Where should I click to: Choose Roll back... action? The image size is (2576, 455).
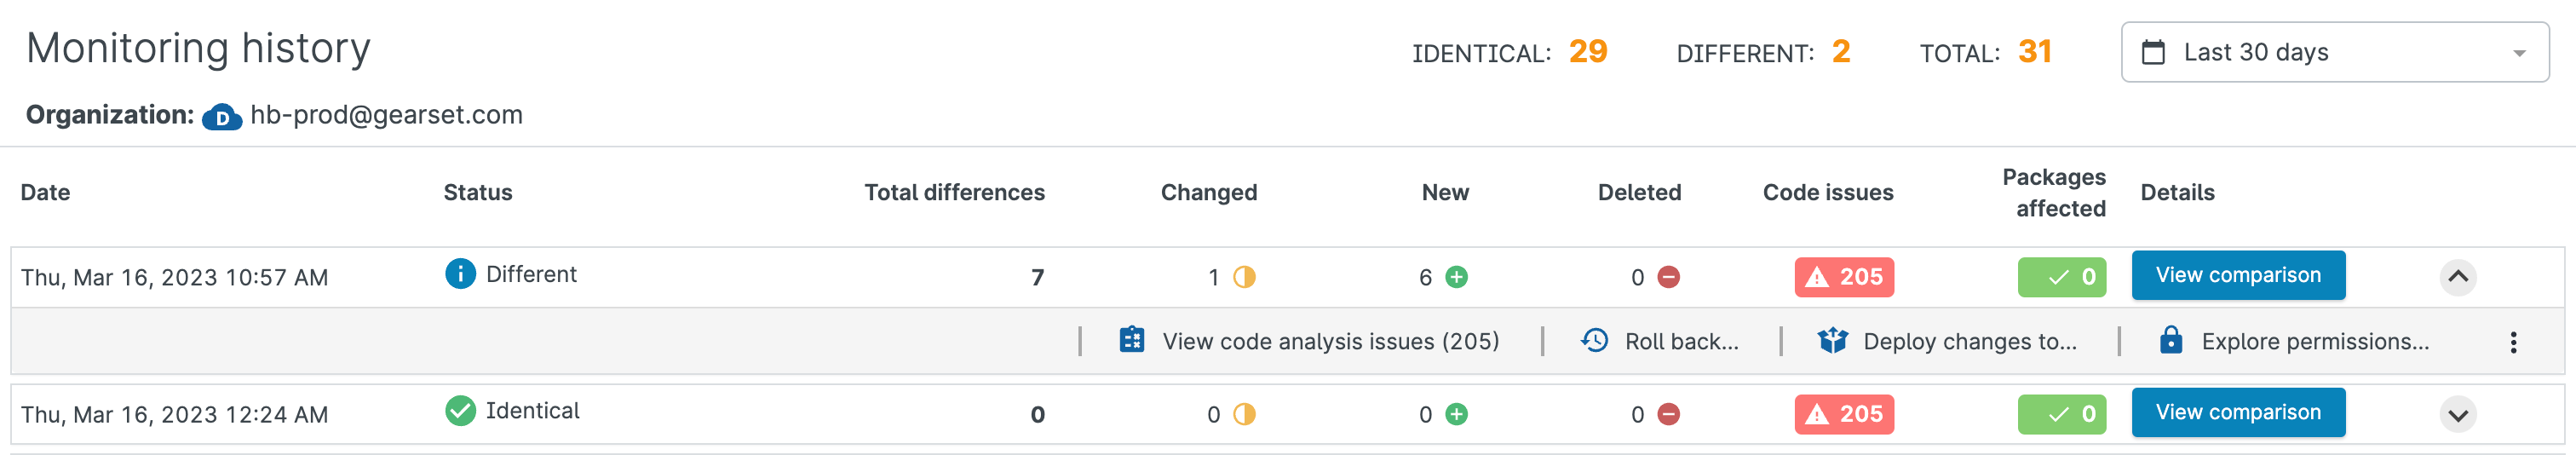(1681, 341)
